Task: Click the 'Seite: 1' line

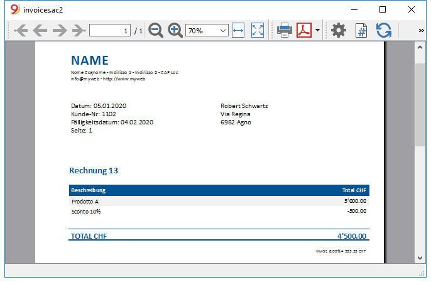Action: pyautogui.click(x=82, y=131)
